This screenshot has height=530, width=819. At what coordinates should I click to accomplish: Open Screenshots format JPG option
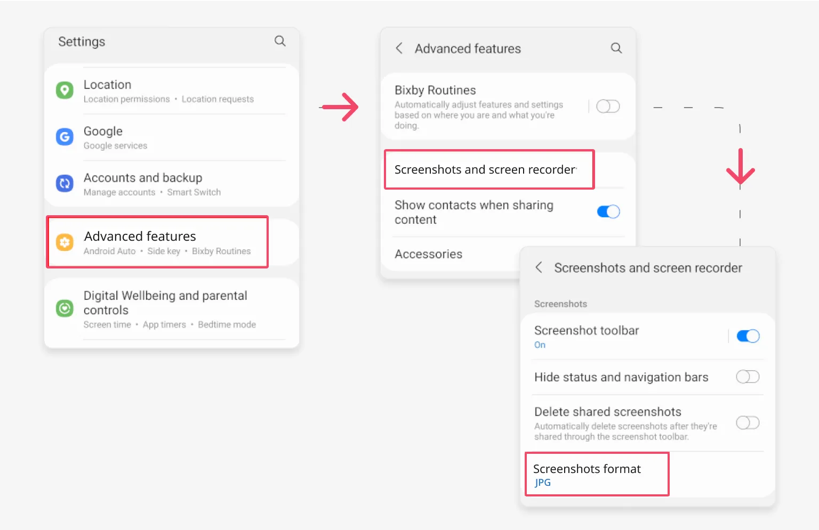click(597, 475)
